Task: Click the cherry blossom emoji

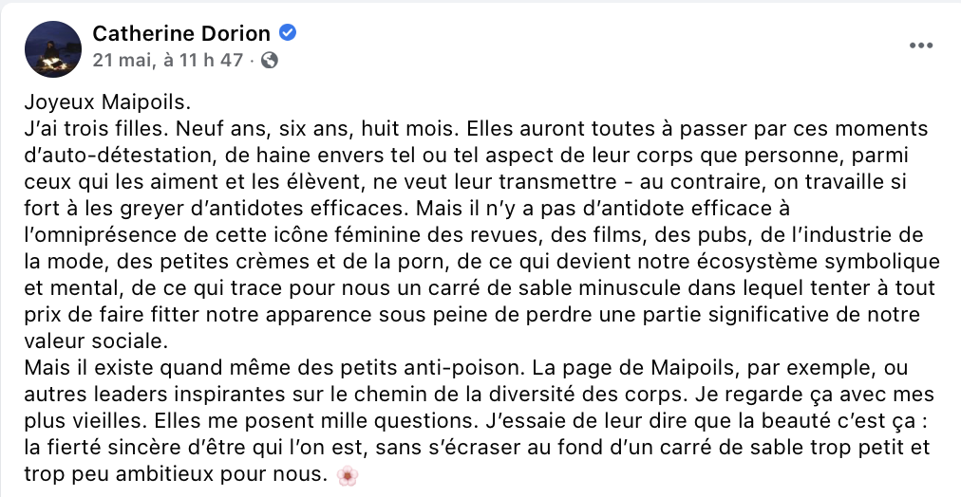Action: 348,475
